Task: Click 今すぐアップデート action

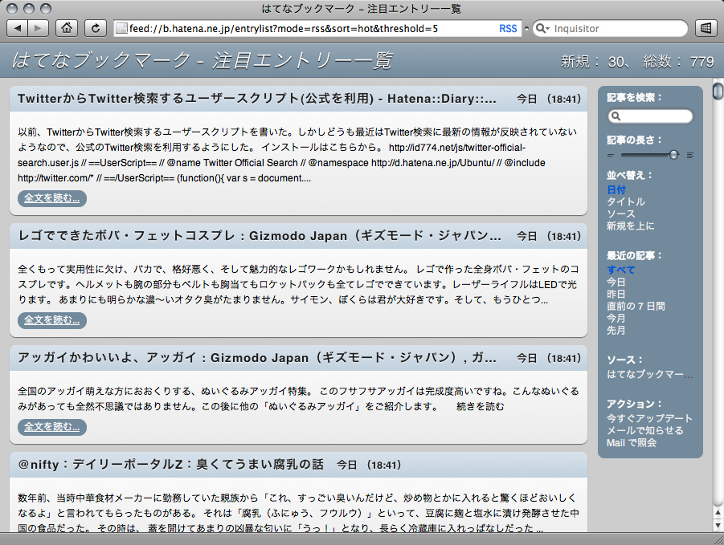Action: [x=649, y=418]
